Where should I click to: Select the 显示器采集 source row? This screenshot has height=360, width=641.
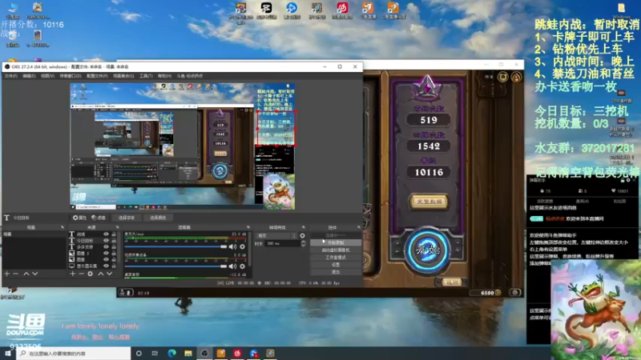click(92, 266)
